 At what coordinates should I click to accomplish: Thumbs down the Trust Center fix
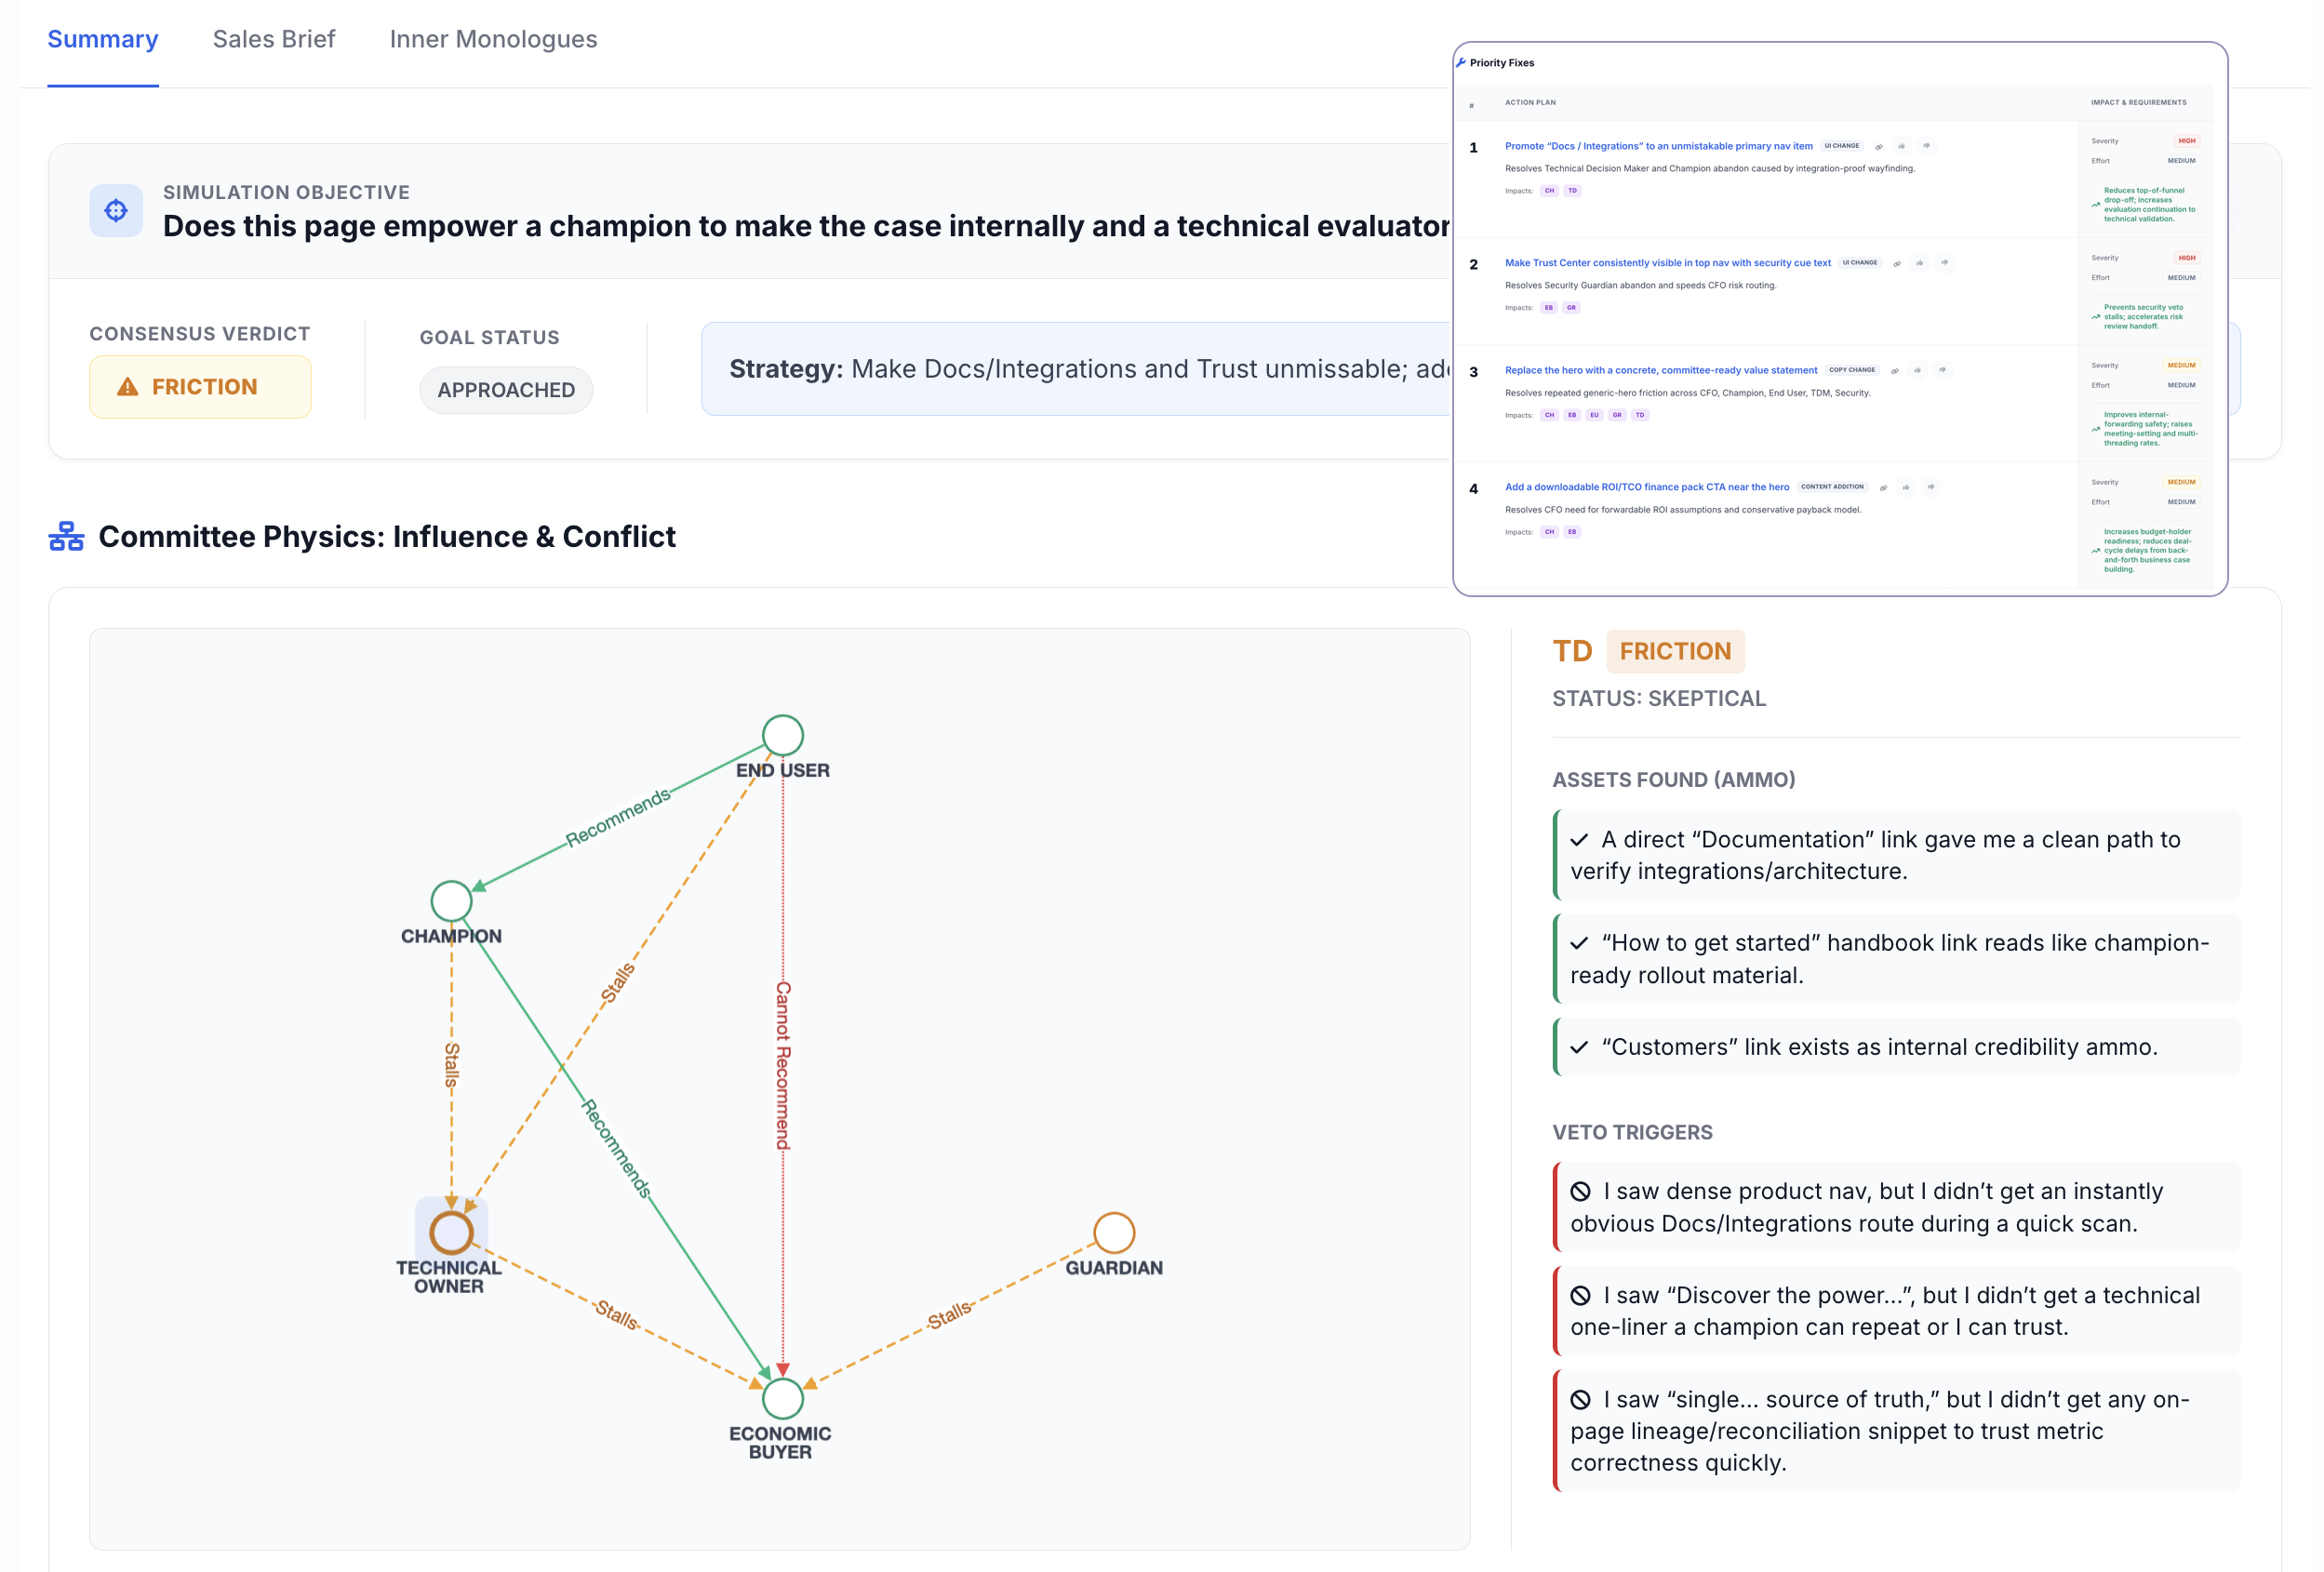click(1944, 263)
